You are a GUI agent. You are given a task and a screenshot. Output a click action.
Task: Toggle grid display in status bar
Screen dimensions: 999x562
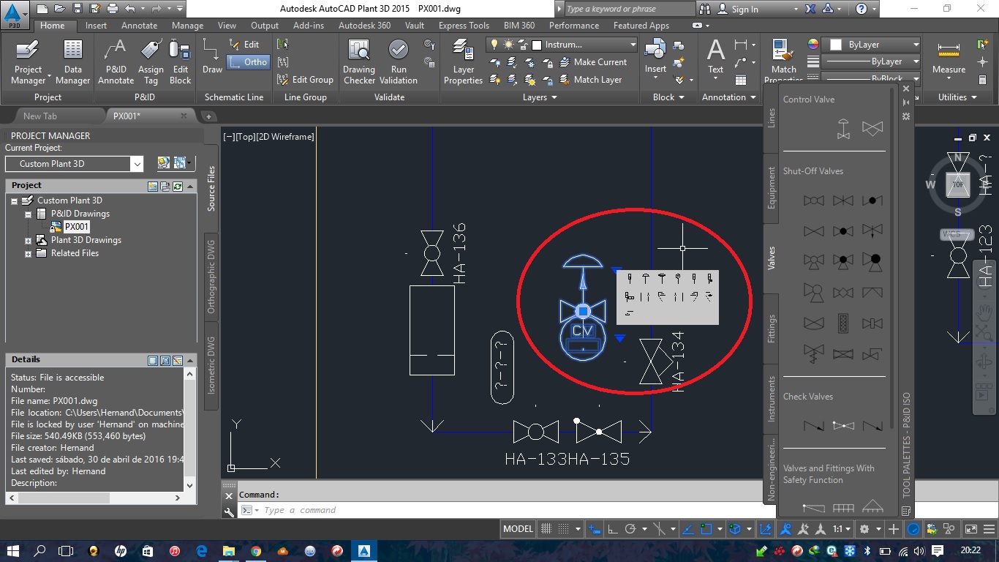click(x=546, y=529)
